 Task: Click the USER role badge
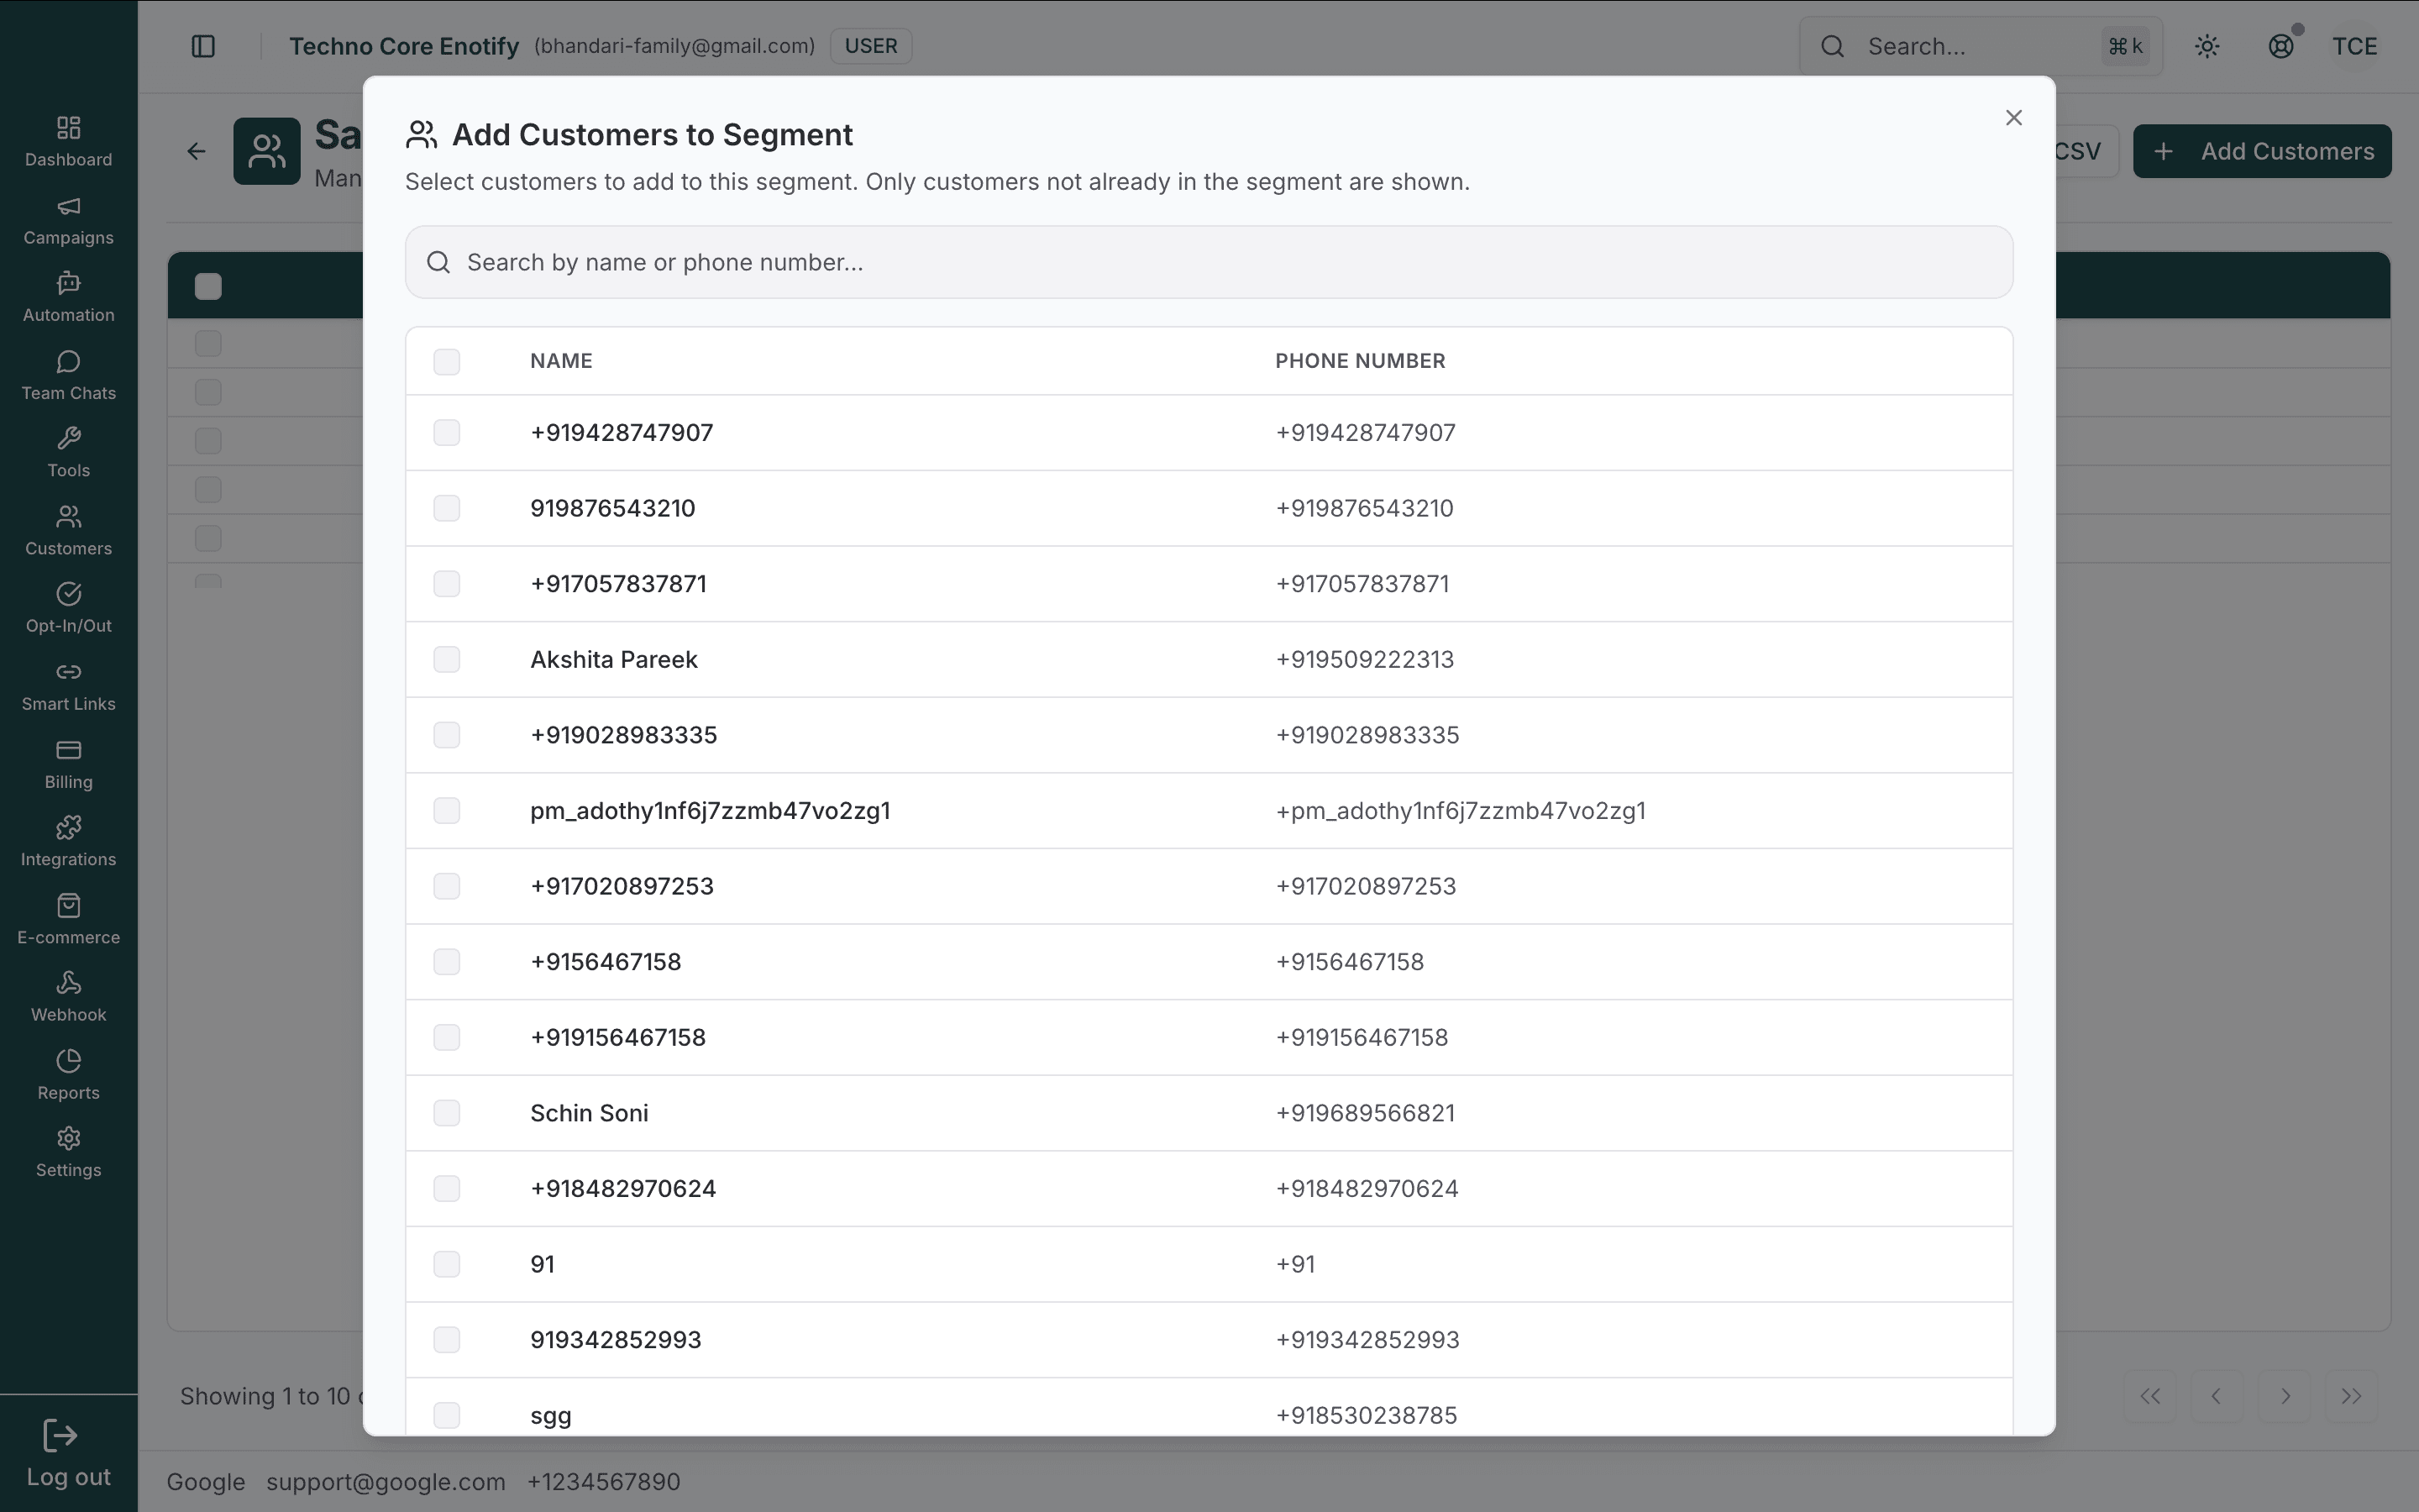coord(871,46)
